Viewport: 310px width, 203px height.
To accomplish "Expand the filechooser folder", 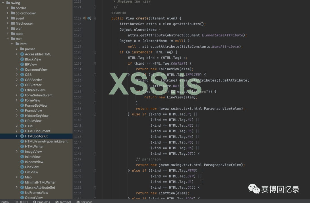I will [x=7, y=23].
